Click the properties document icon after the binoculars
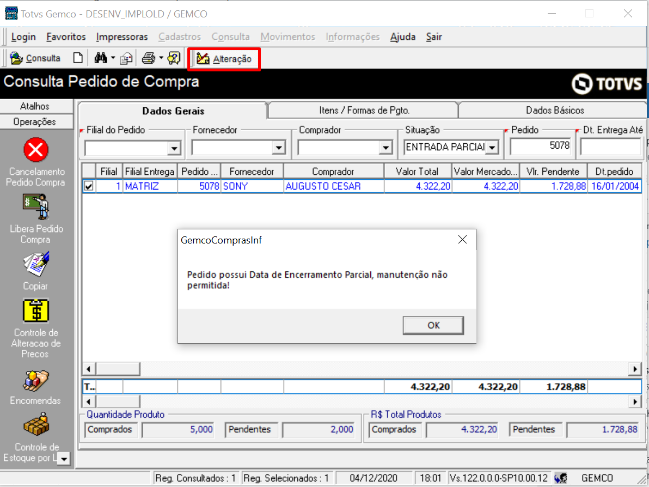Screen dimensions: 649x487 [126, 58]
